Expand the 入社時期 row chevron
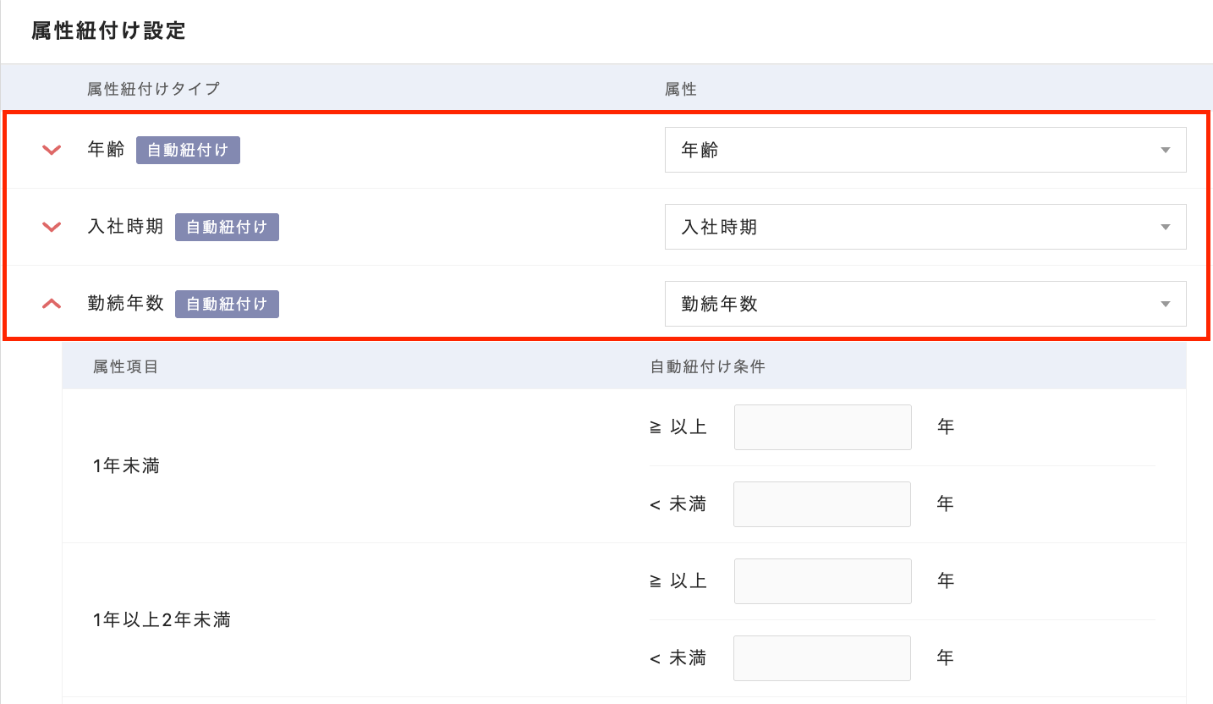 (52, 227)
